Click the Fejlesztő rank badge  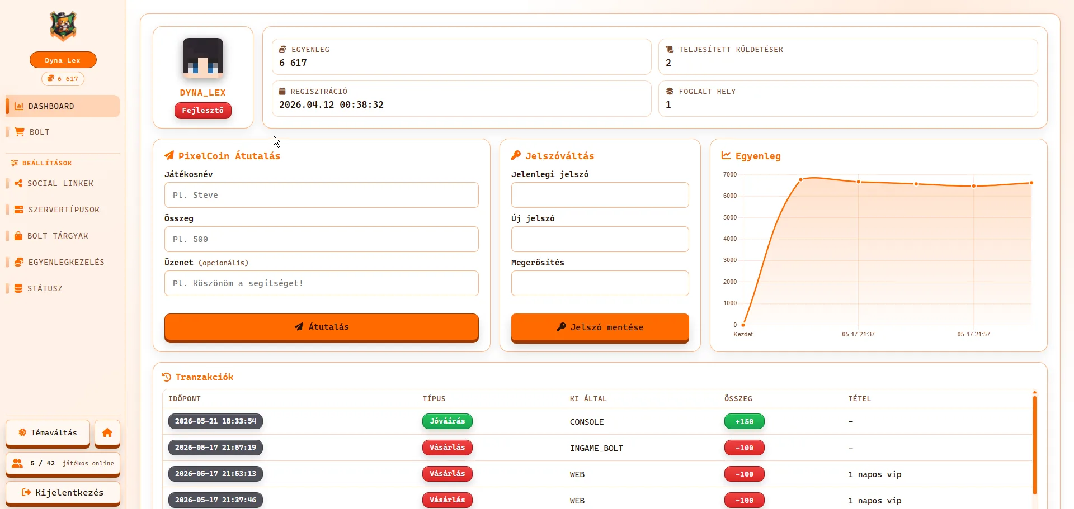(x=203, y=111)
